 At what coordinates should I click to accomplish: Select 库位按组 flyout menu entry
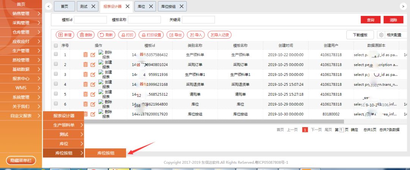tap(106, 153)
